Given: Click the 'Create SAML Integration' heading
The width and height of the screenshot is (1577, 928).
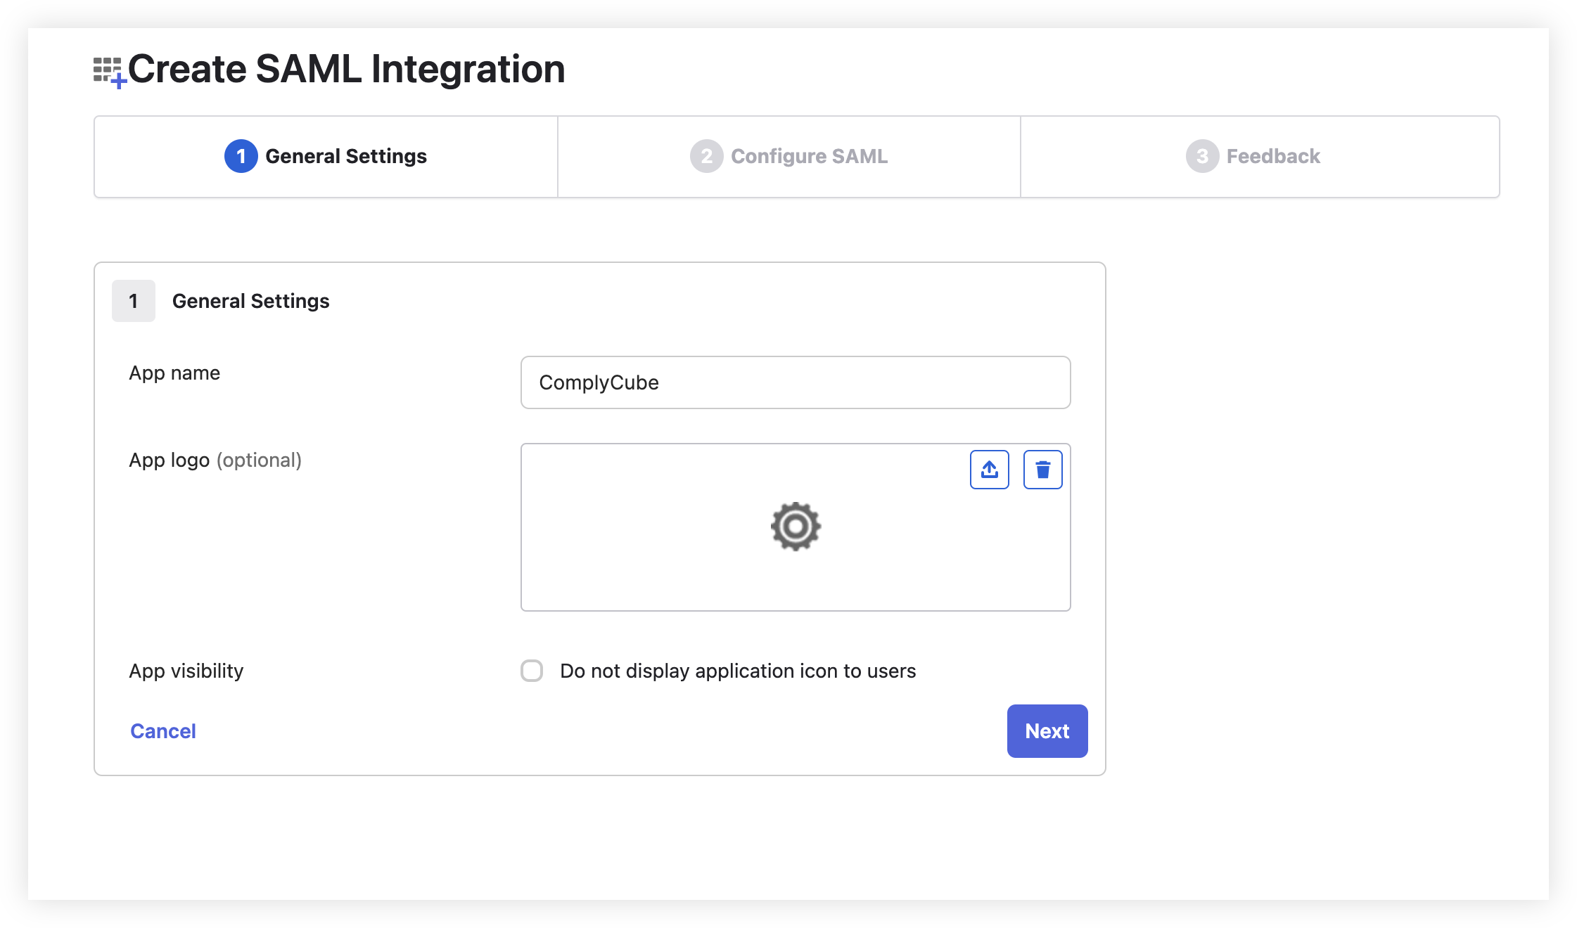Looking at the screenshot, I should click(x=346, y=69).
